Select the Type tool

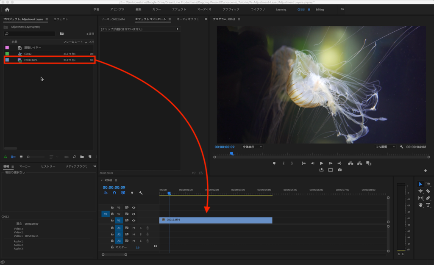click(x=428, y=205)
